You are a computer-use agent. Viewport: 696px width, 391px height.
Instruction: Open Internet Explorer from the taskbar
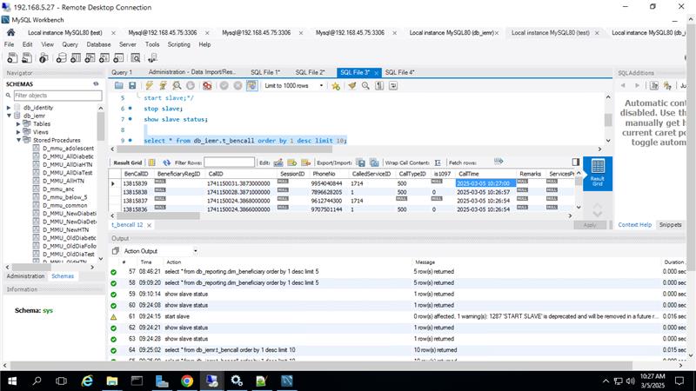[88, 381]
